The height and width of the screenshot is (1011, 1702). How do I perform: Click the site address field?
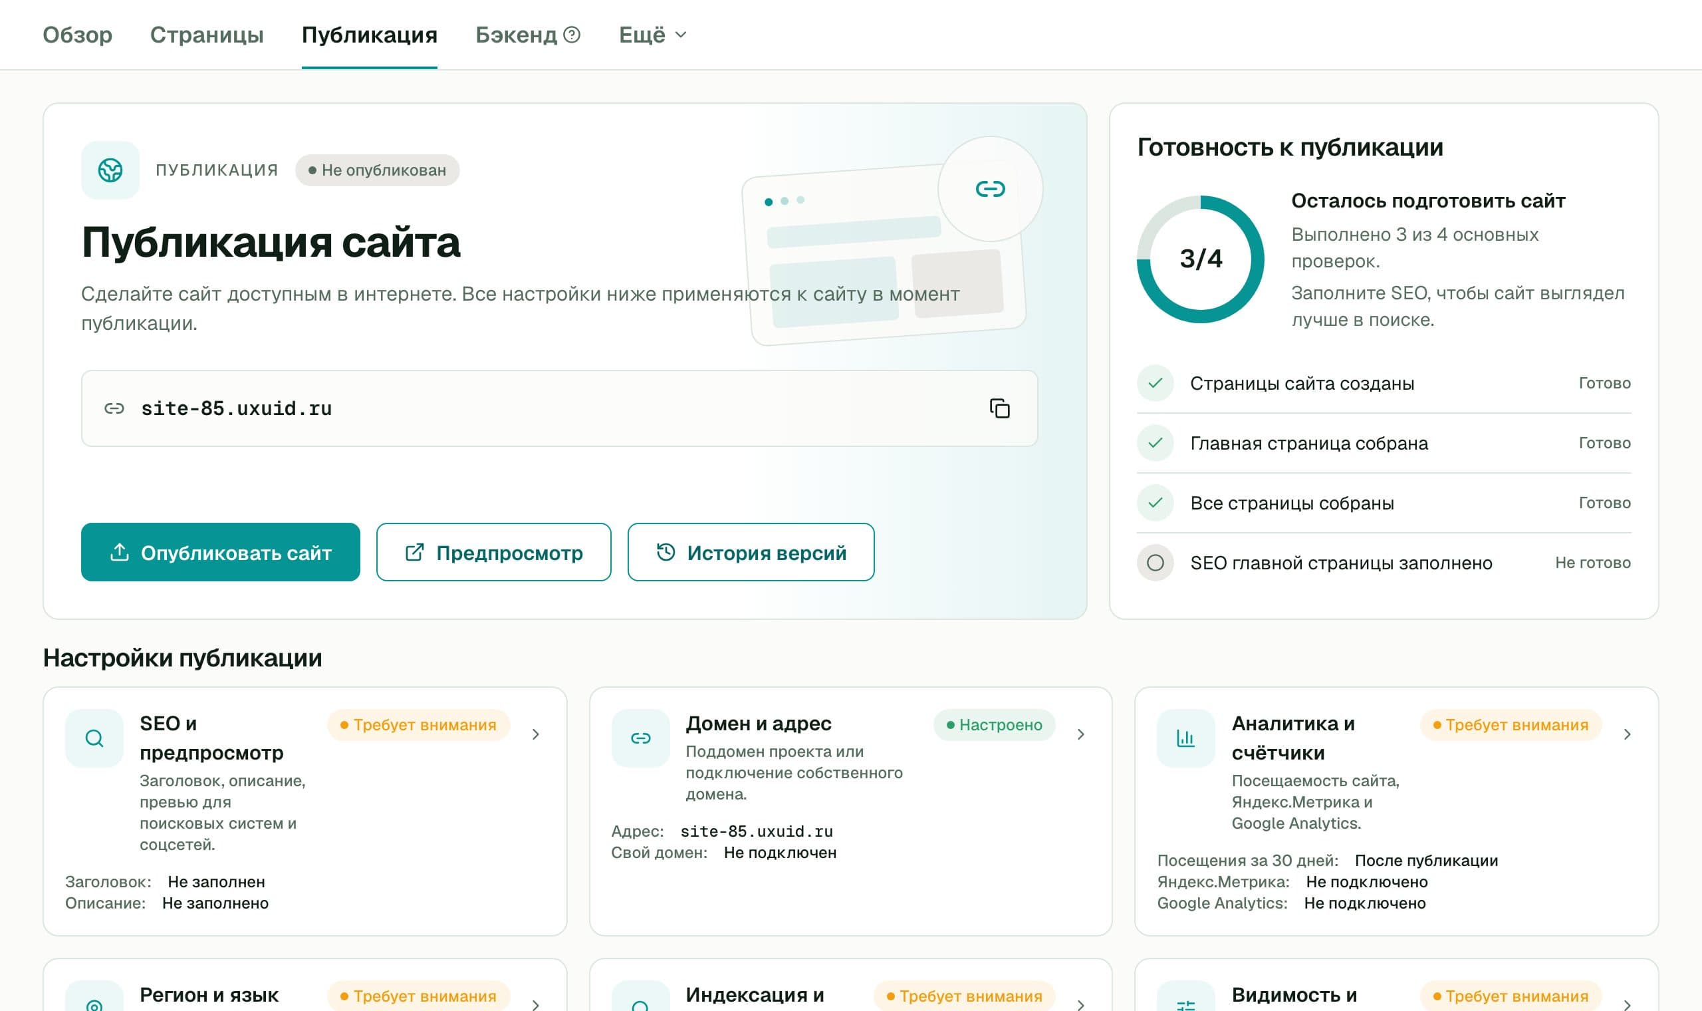pos(560,408)
